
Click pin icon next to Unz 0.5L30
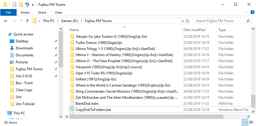tap(56, 76)
